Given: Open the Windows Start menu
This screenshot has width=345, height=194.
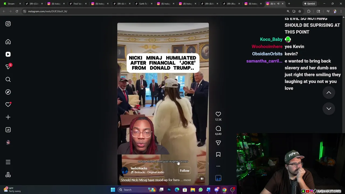Looking at the screenshot, I should 113,190.
